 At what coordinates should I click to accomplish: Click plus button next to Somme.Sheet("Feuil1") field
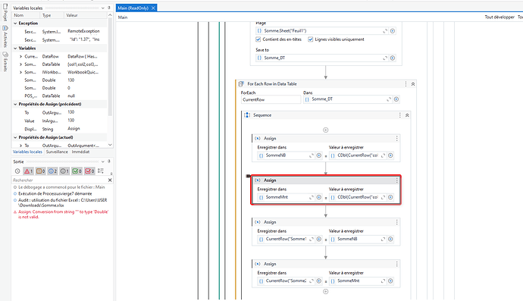[393, 30]
